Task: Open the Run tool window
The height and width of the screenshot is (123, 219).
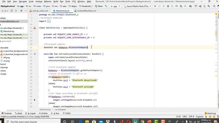Action: 55,113
